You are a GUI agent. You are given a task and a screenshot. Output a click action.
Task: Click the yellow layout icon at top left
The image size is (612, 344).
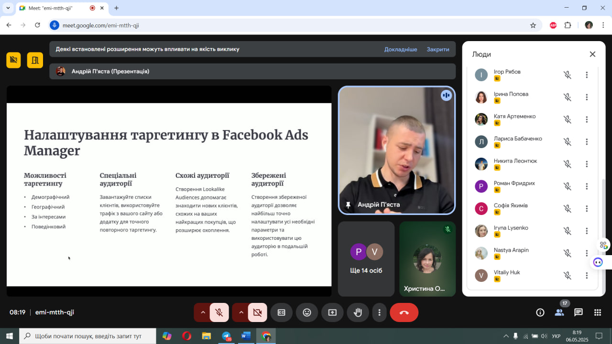click(x=35, y=60)
